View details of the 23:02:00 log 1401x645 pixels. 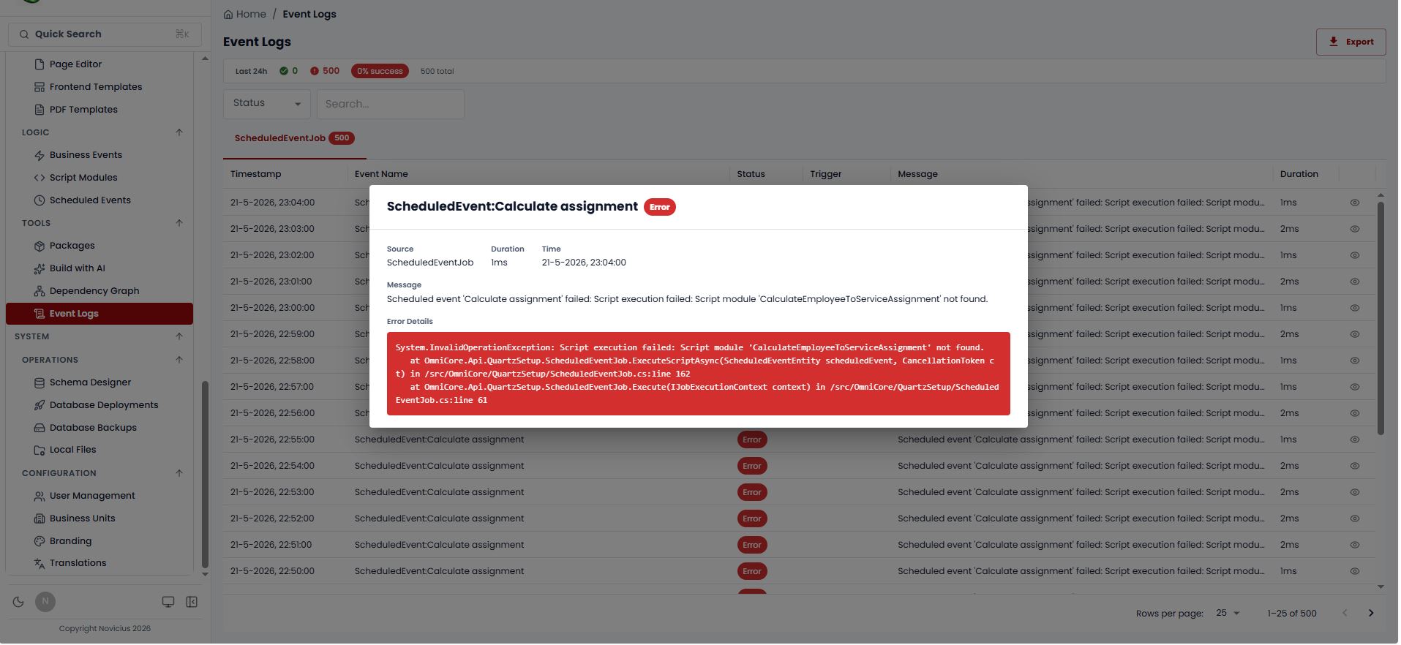click(x=1355, y=255)
